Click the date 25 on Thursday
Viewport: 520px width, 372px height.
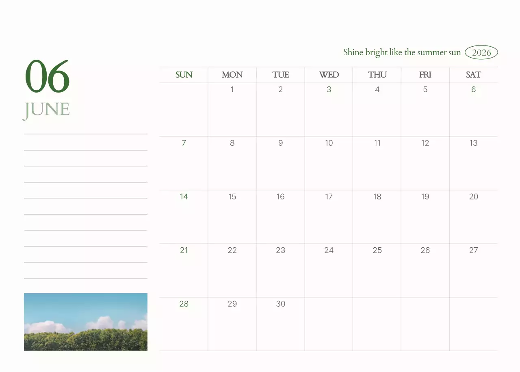(x=377, y=250)
